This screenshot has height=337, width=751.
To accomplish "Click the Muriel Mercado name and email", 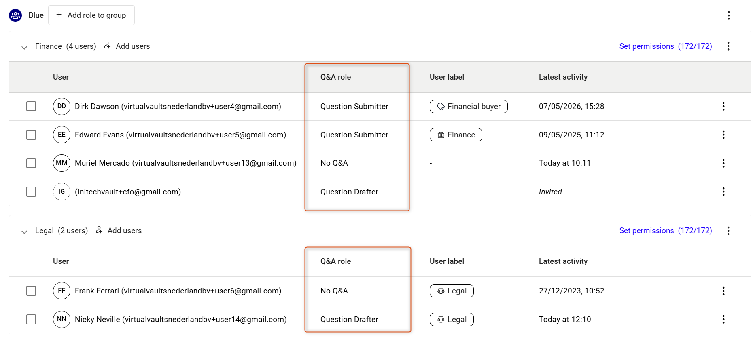I will tap(186, 163).
